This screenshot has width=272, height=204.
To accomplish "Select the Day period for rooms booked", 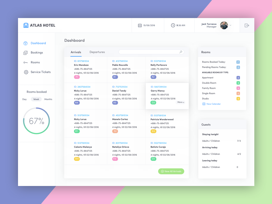I will pos(24,99).
